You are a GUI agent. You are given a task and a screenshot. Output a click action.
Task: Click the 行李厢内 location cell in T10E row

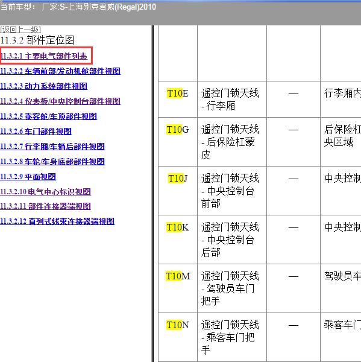[x=341, y=99]
